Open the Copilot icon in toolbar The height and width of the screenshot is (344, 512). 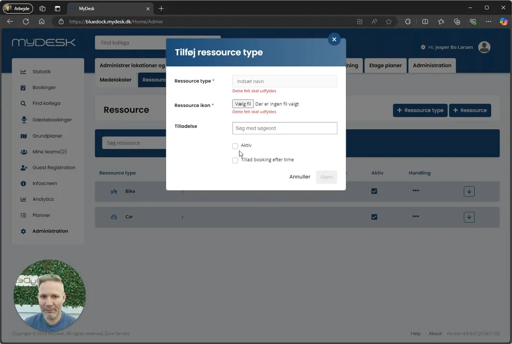pyautogui.click(x=503, y=21)
